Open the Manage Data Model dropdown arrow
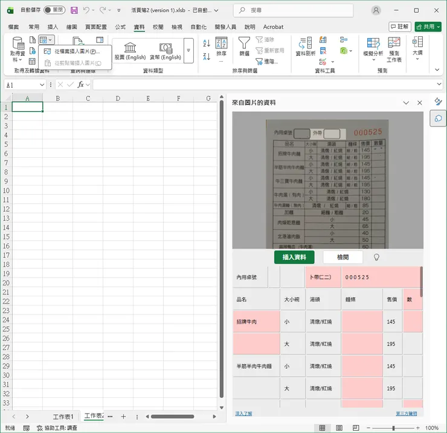Image resolution: width=447 pixels, height=433 pixels. point(351,51)
